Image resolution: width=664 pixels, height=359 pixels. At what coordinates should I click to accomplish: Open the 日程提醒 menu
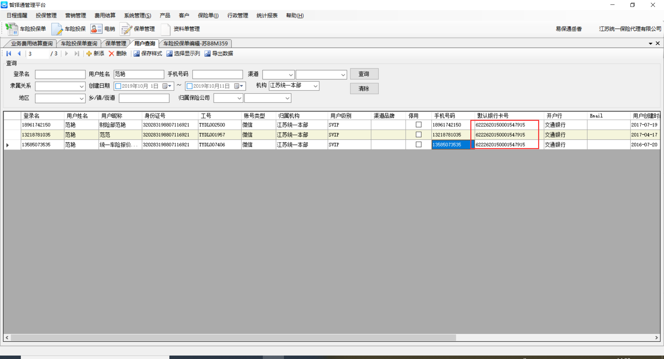click(17, 16)
